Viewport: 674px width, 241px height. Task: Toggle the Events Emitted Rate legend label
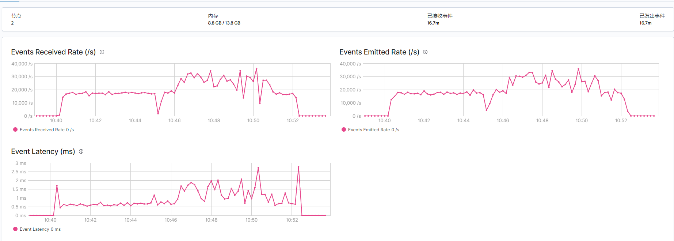pyautogui.click(x=373, y=130)
